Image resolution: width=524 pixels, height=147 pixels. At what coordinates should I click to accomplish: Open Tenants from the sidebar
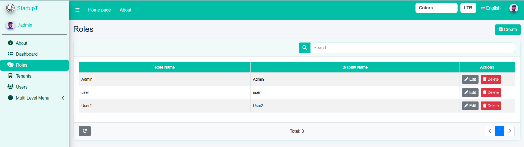point(23,76)
